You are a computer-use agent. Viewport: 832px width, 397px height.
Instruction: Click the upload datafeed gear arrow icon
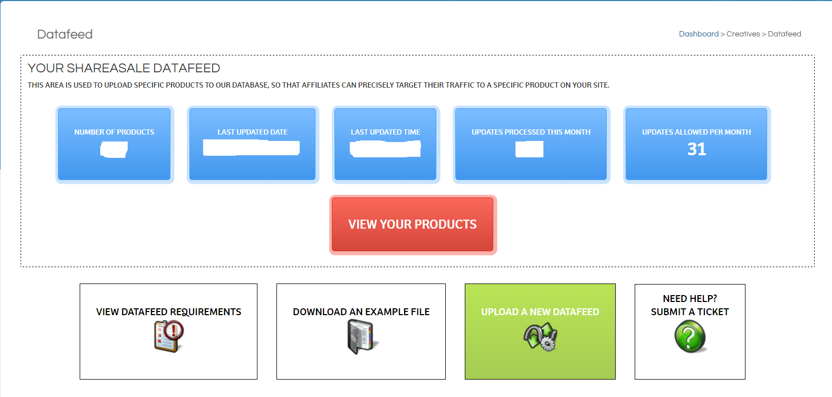(540, 337)
